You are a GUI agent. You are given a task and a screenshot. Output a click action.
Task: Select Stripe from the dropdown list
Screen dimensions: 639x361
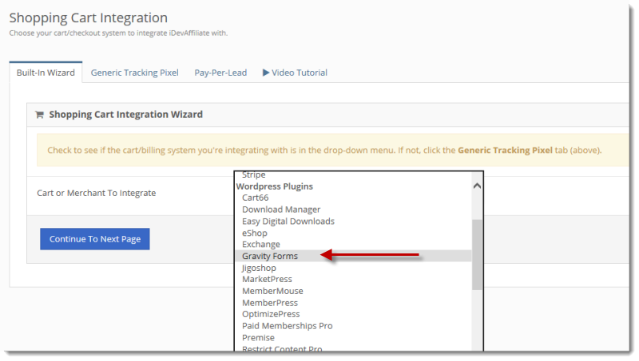[253, 175]
